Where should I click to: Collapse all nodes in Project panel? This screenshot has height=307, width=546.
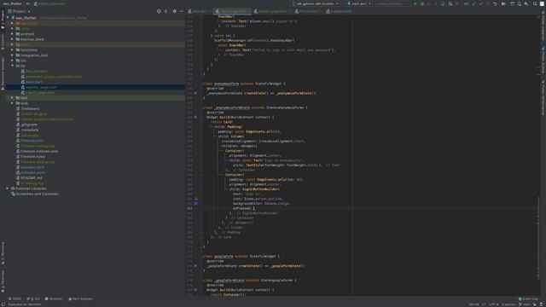(x=166, y=11)
